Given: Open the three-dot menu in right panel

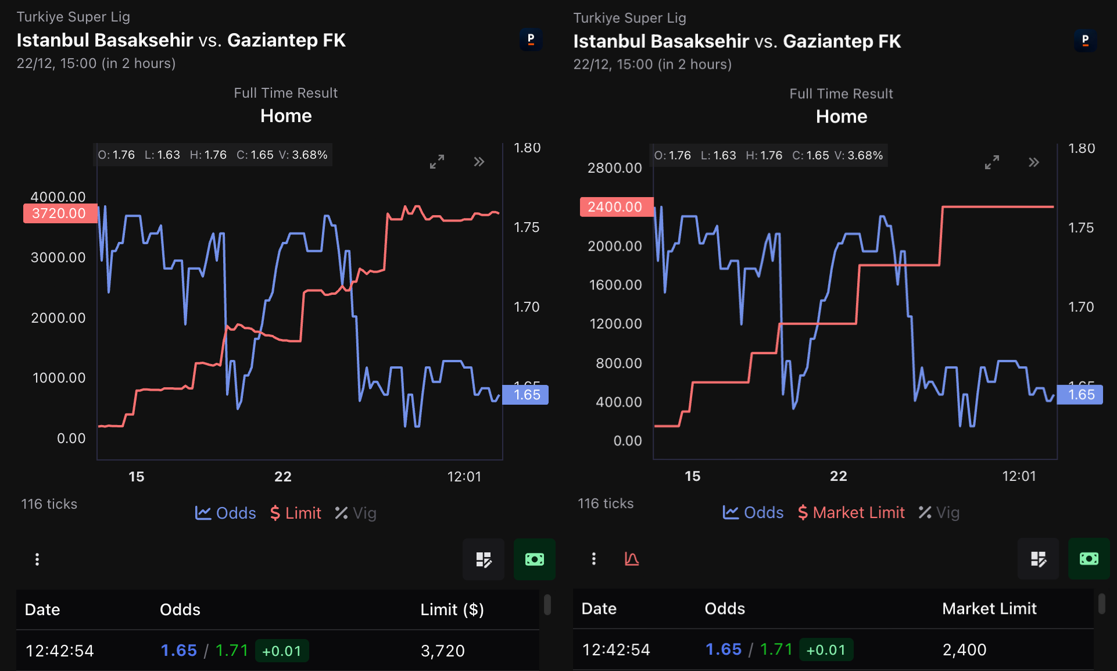Looking at the screenshot, I should pyautogui.click(x=593, y=559).
